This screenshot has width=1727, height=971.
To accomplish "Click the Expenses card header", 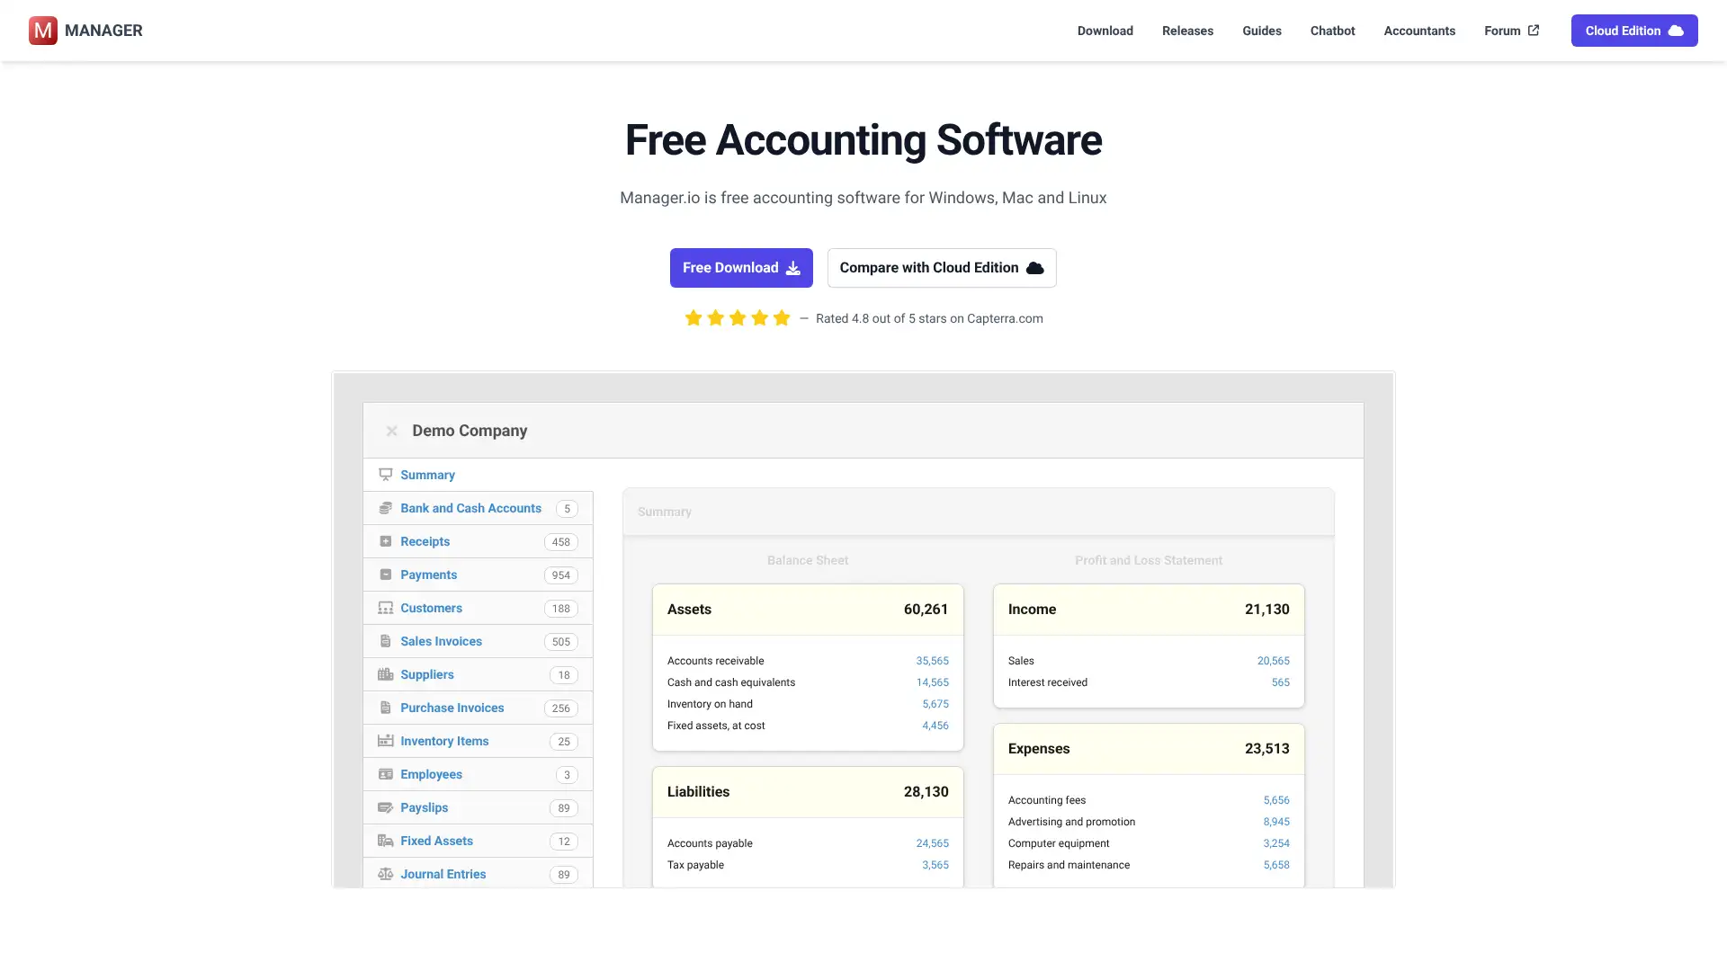I will point(1149,749).
